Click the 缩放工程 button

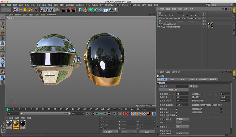(x=174, y=90)
